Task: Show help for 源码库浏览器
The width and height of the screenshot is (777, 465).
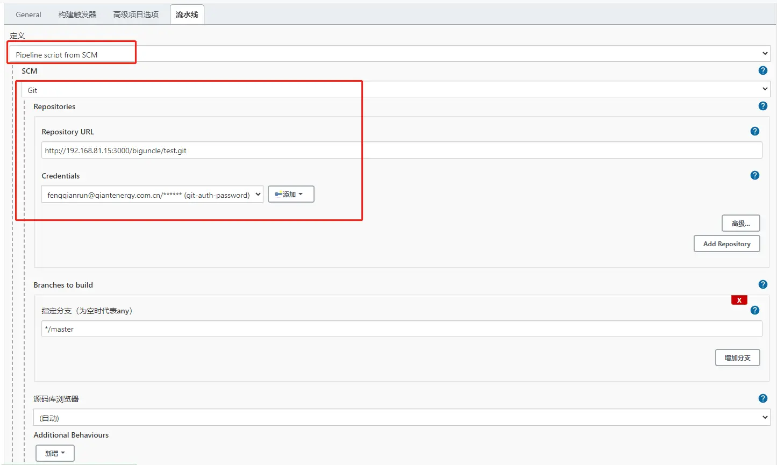Action: (x=762, y=398)
